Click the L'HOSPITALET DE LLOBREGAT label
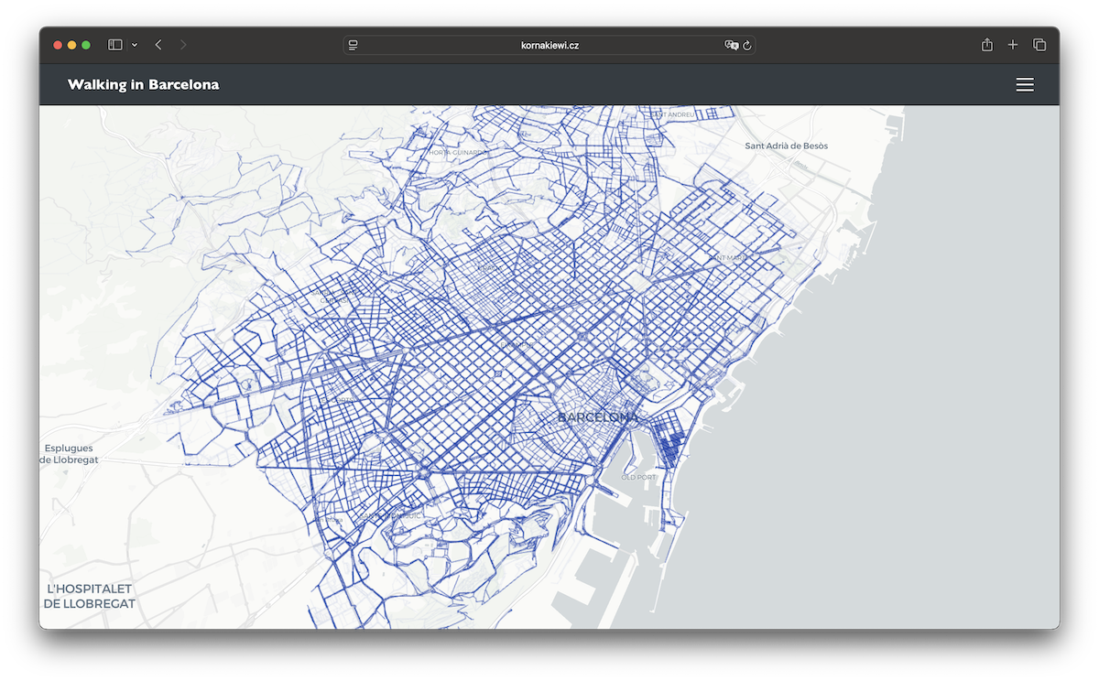 (90, 596)
